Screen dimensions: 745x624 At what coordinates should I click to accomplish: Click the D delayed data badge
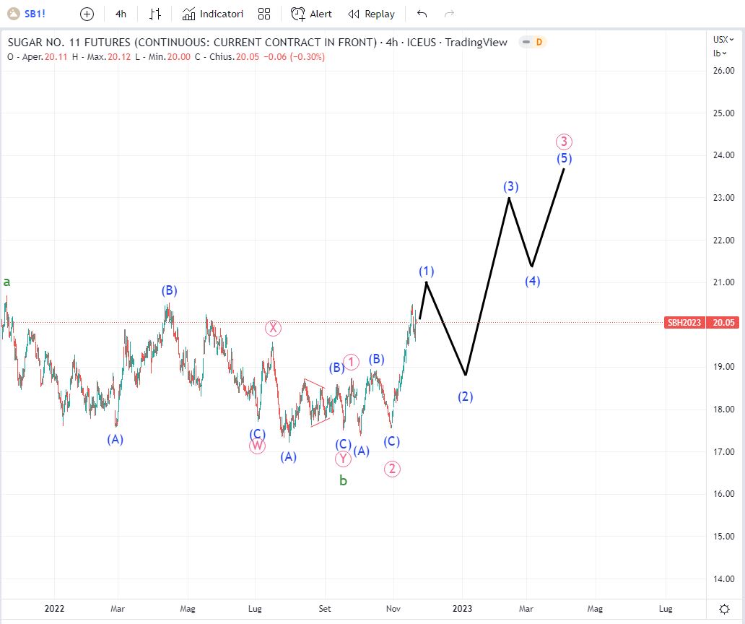point(539,43)
